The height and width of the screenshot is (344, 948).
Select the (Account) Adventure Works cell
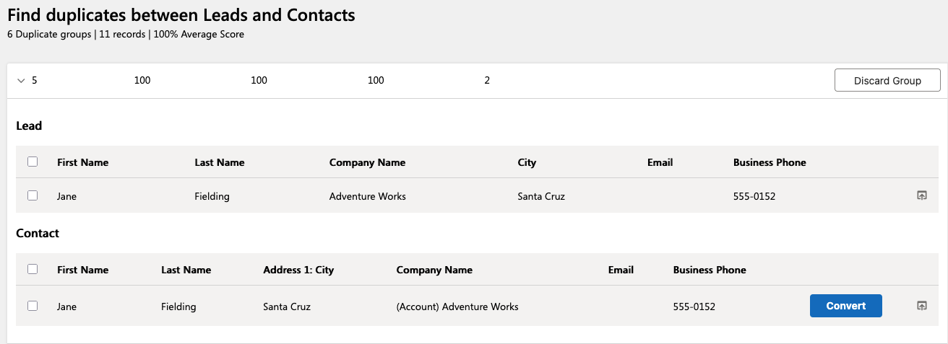457,306
